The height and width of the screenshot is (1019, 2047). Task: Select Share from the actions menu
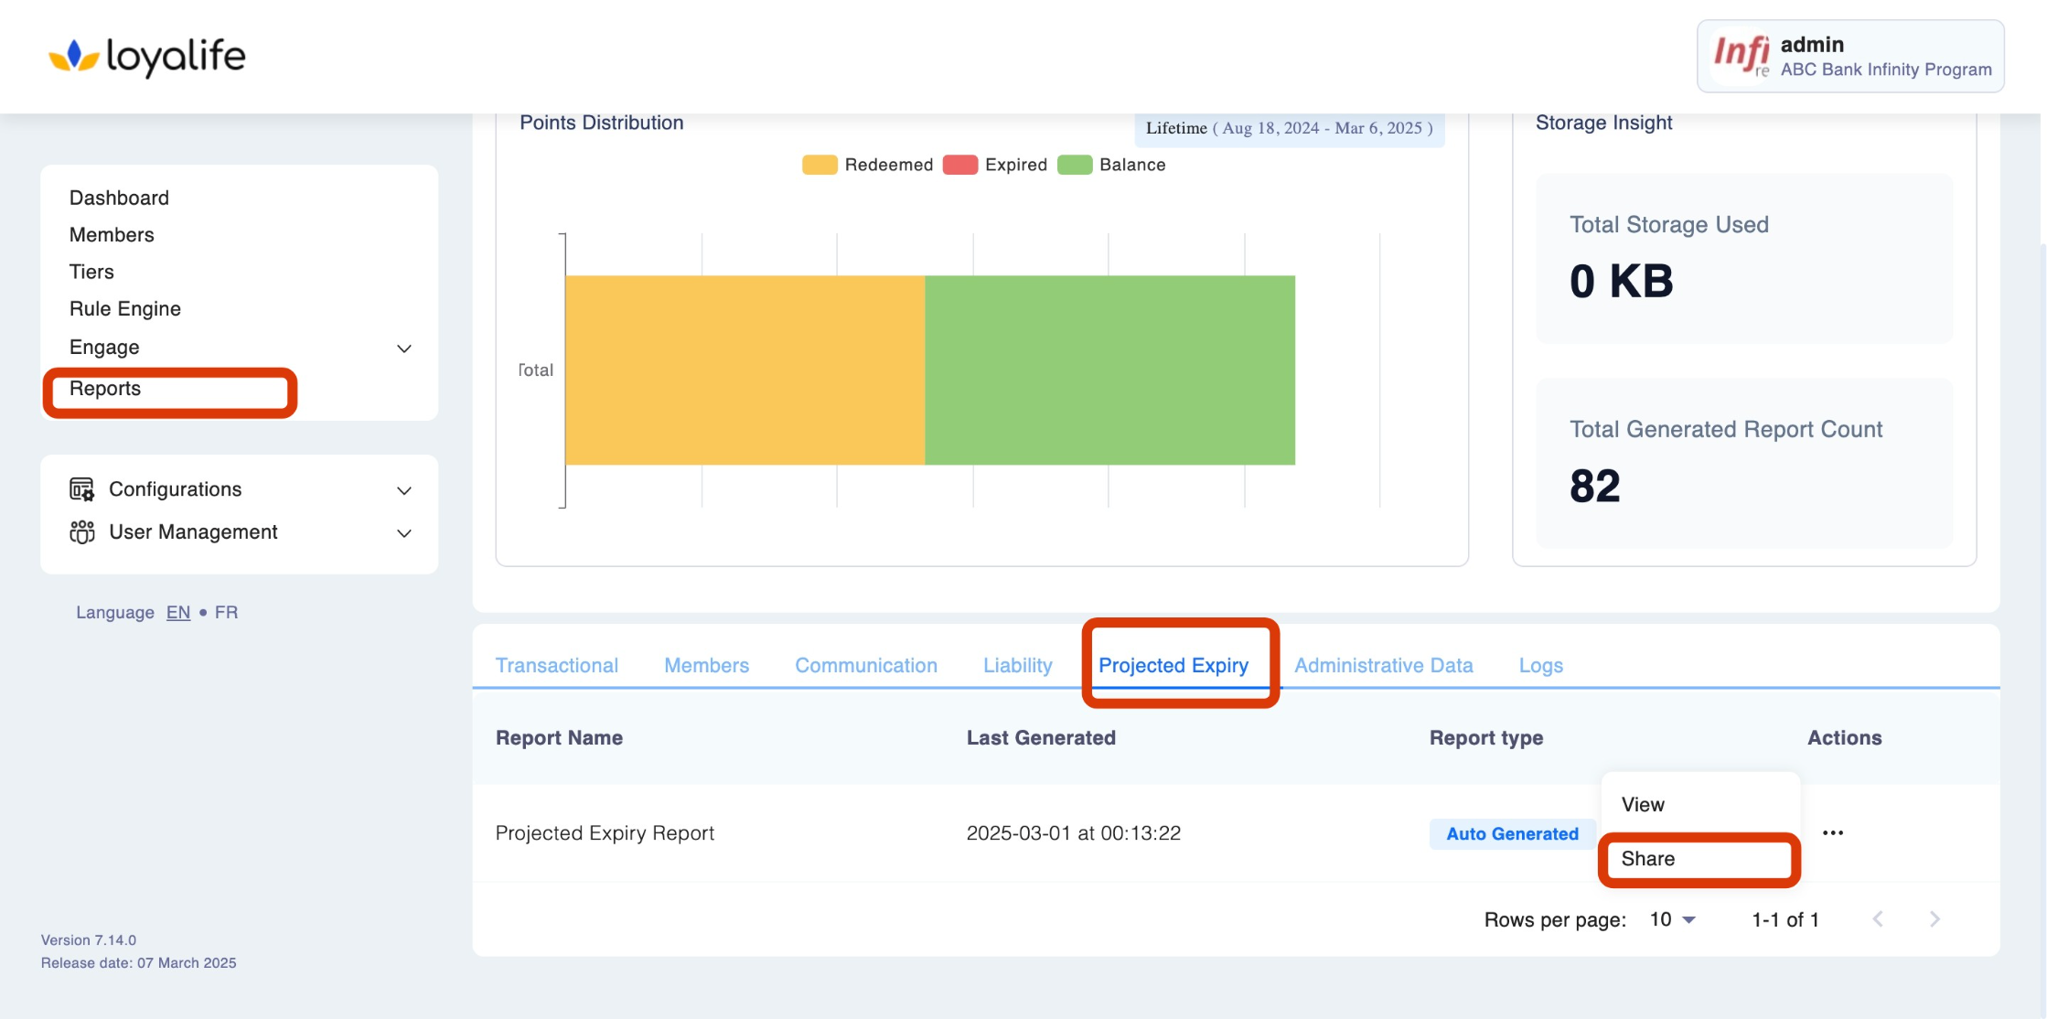coord(1648,859)
